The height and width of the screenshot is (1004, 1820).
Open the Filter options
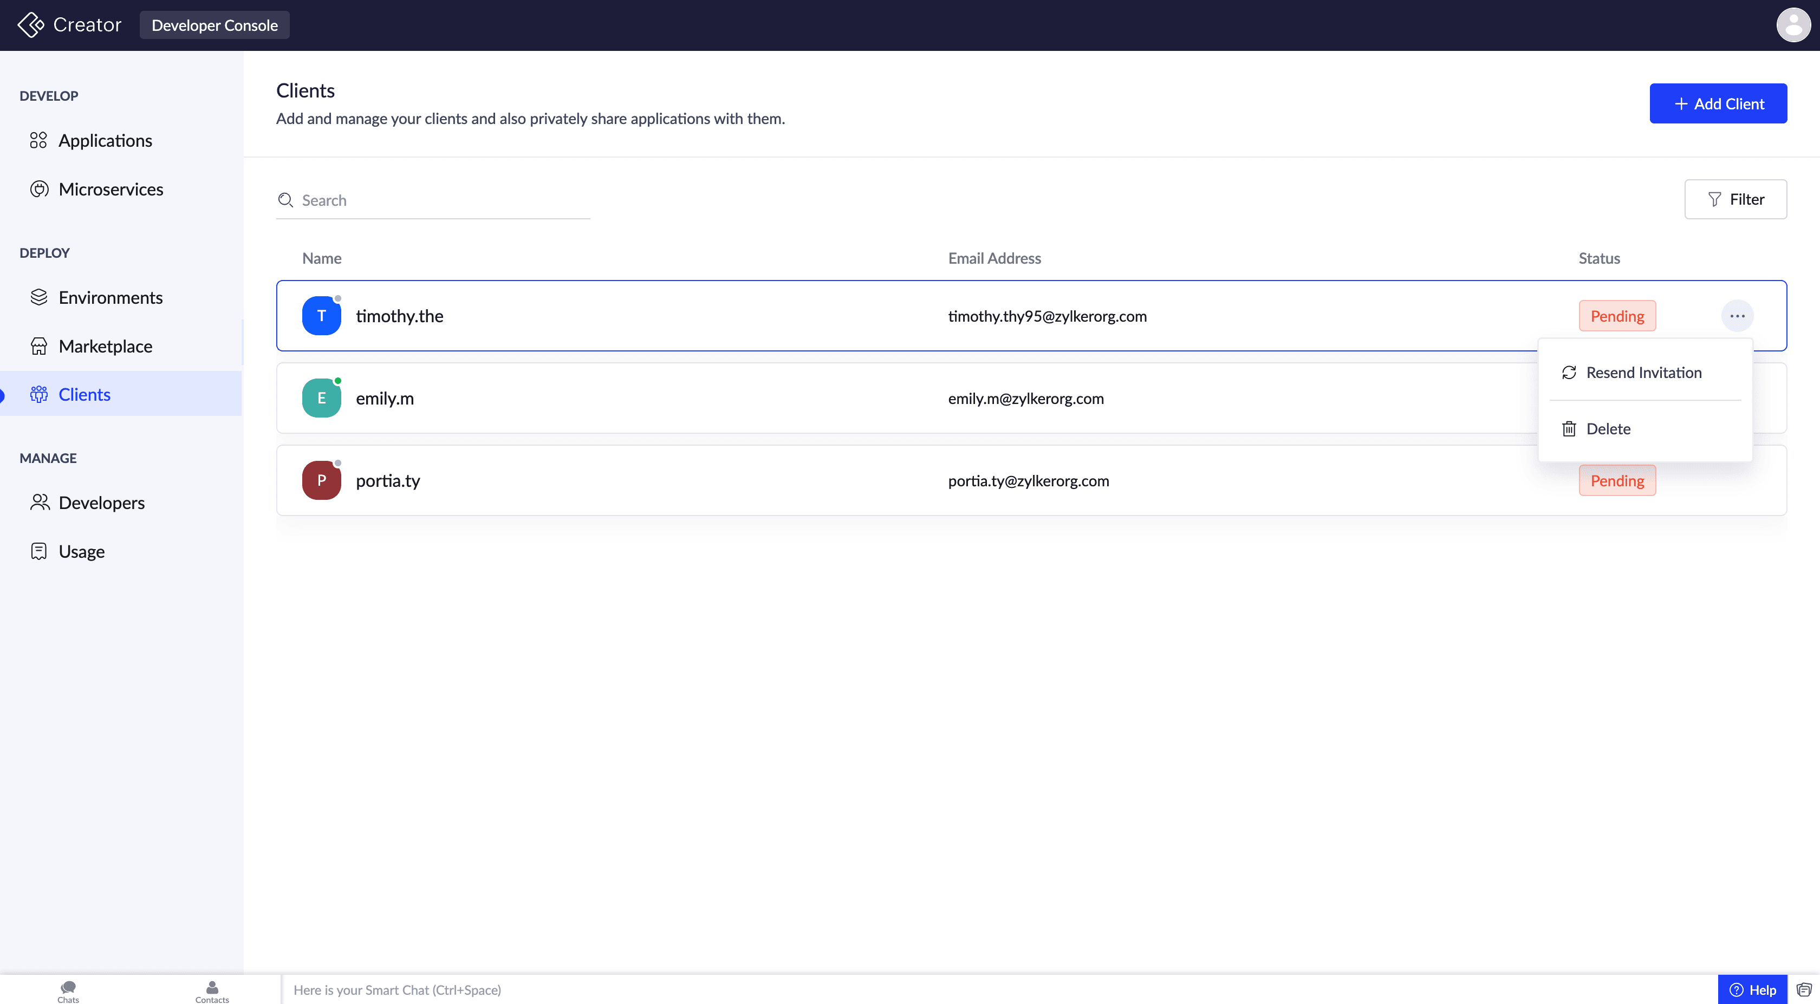click(1735, 199)
